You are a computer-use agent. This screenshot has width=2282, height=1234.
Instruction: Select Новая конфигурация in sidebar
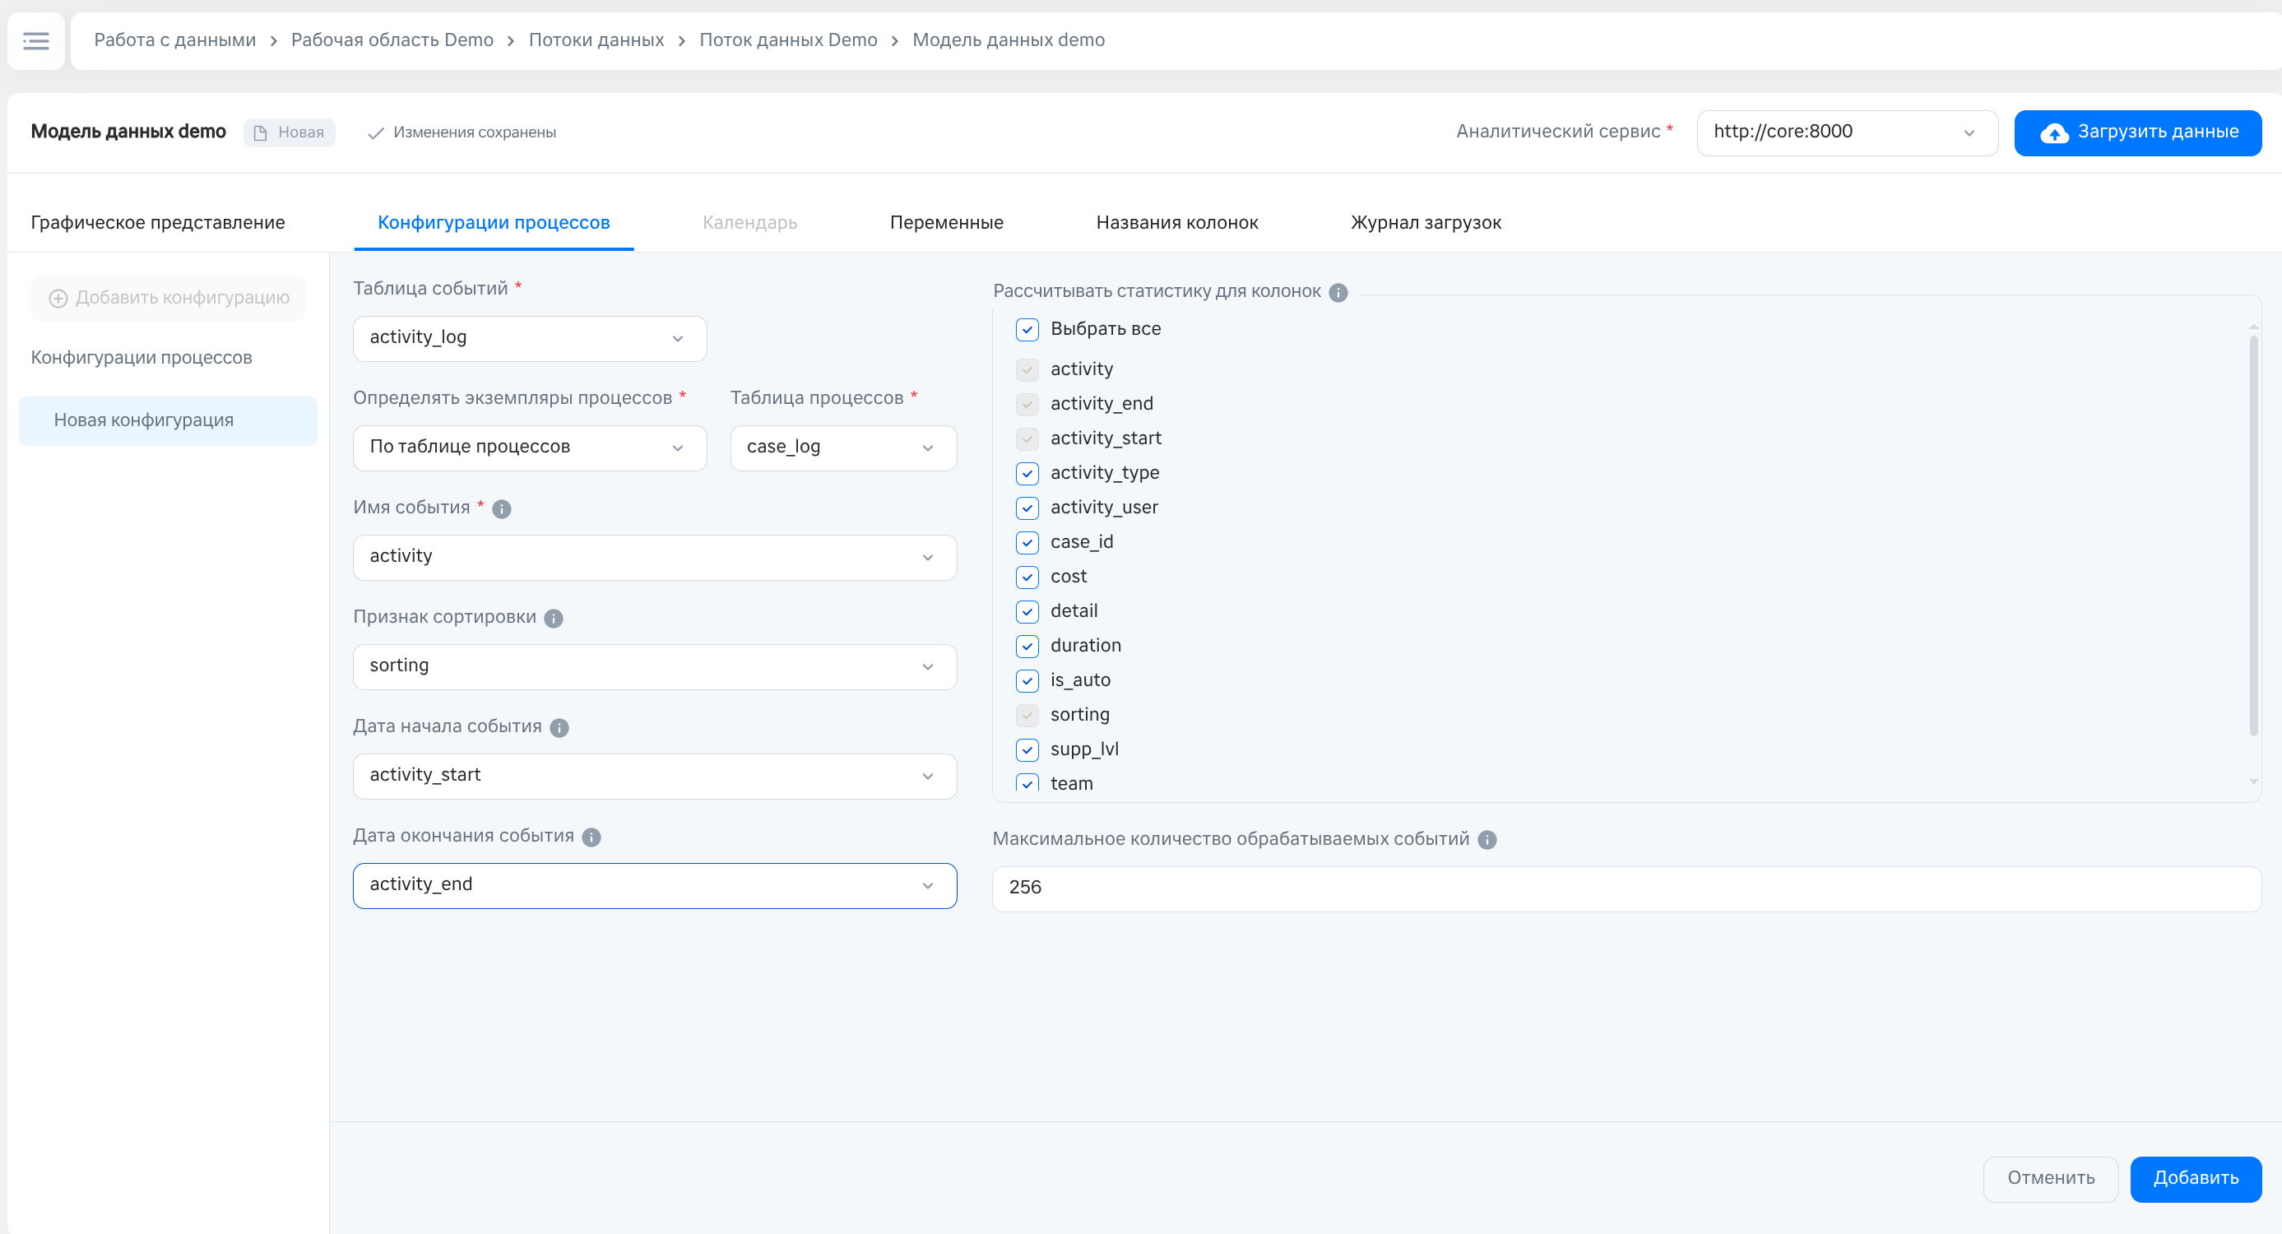tap(169, 420)
